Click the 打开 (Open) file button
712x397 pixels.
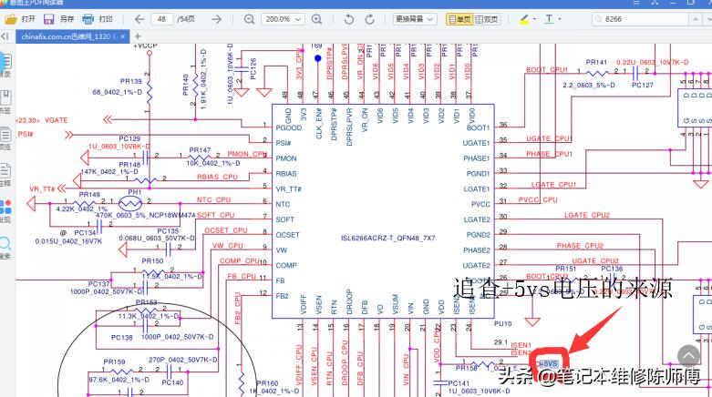click(20, 19)
